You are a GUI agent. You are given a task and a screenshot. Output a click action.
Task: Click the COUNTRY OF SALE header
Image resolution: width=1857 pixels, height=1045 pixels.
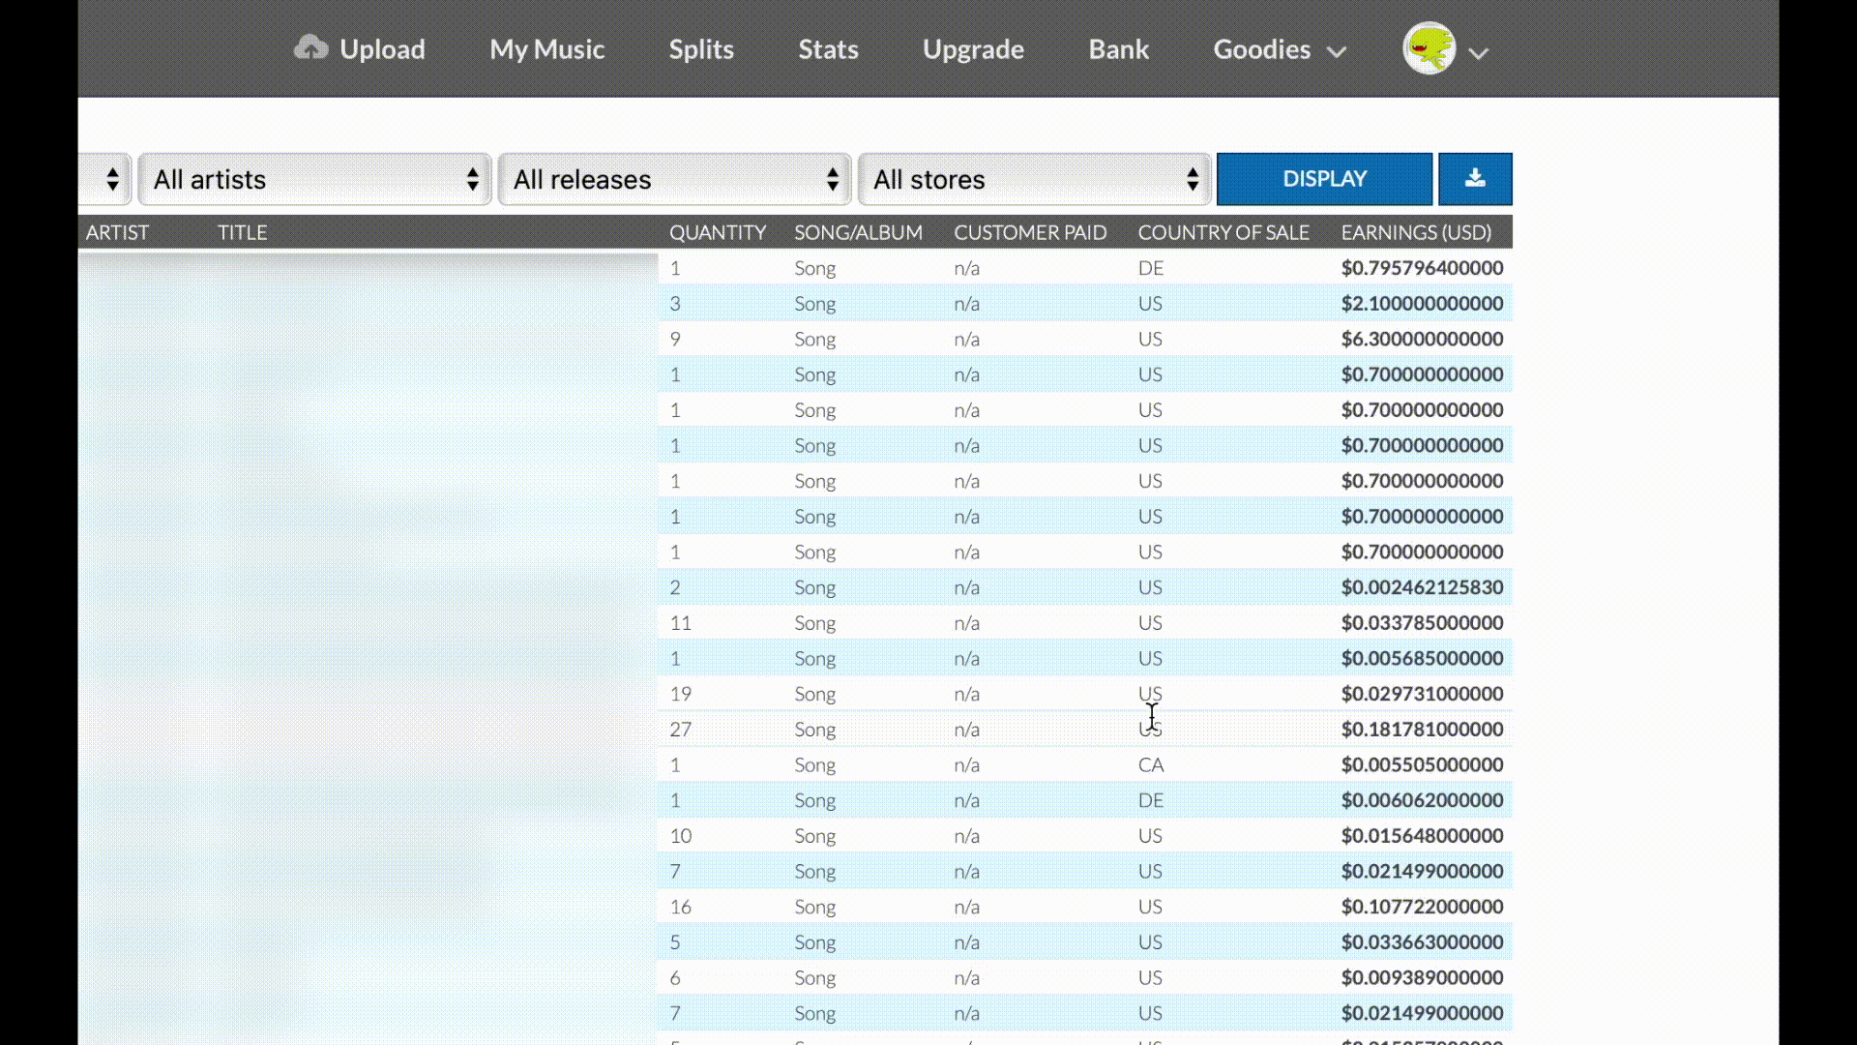[x=1223, y=232]
